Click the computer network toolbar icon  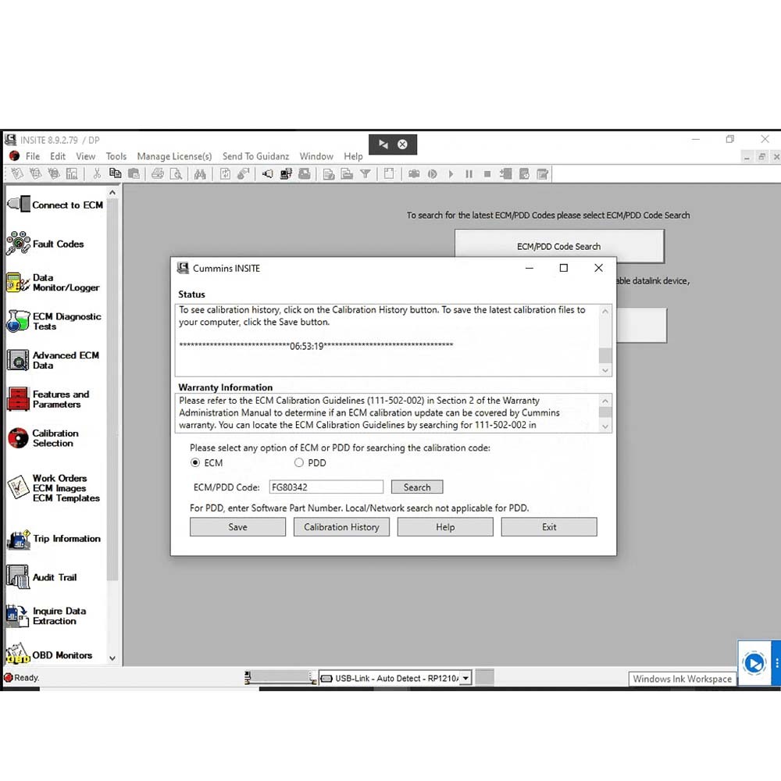[x=286, y=174]
